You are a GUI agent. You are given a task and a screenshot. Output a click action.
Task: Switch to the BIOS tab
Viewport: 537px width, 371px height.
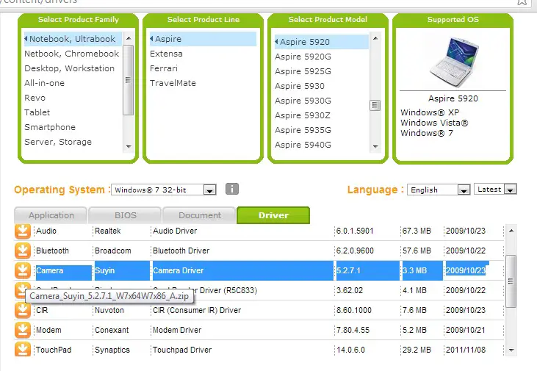pyautogui.click(x=125, y=215)
